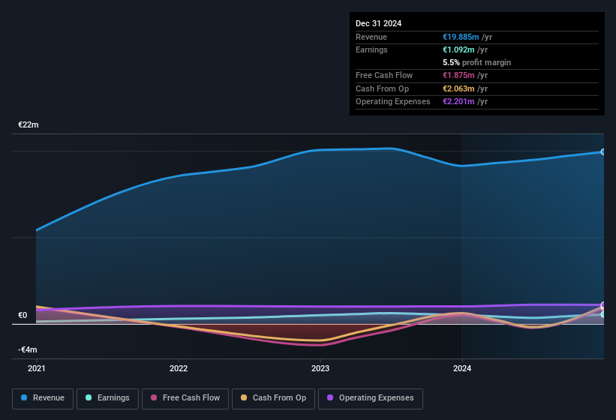This screenshot has width=616, height=420.
Task: Select the 2021 x-axis label
Action: click(x=37, y=368)
